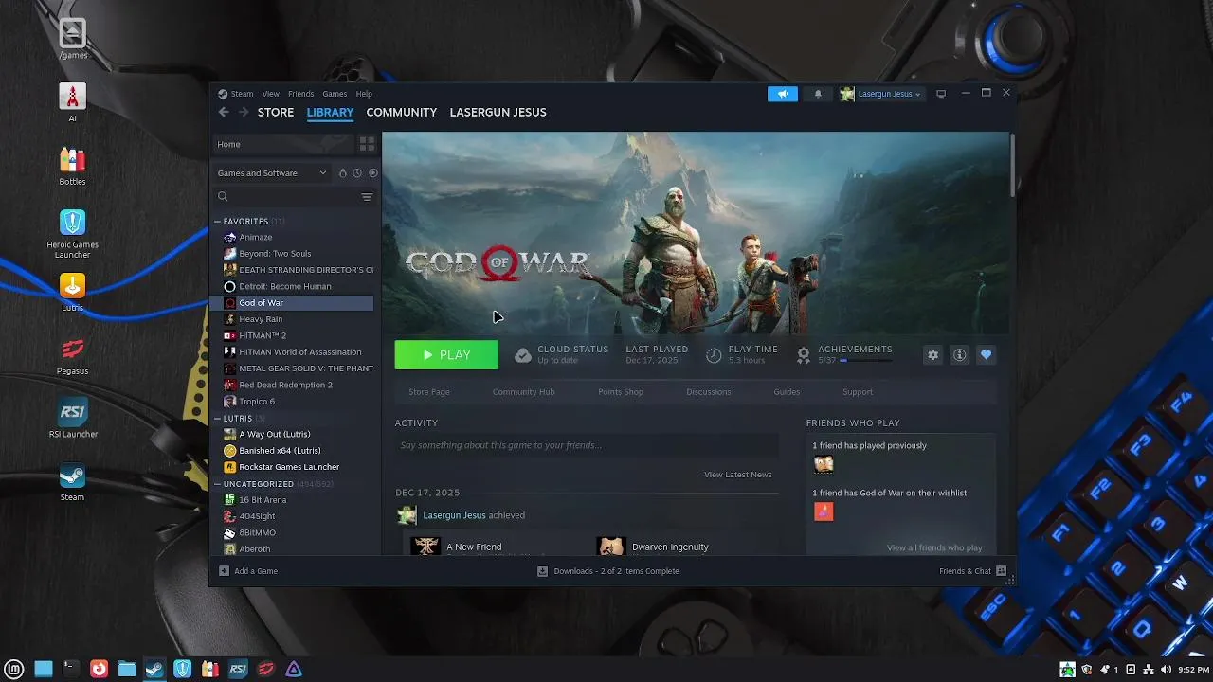This screenshot has height=682, width=1213.
Task: Click Add a Game button
Action: click(x=248, y=571)
